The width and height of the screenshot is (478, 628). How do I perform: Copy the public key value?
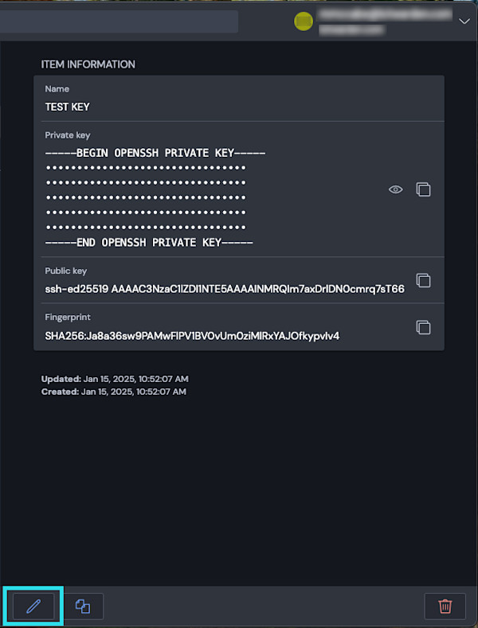pyautogui.click(x=424, y=280)
